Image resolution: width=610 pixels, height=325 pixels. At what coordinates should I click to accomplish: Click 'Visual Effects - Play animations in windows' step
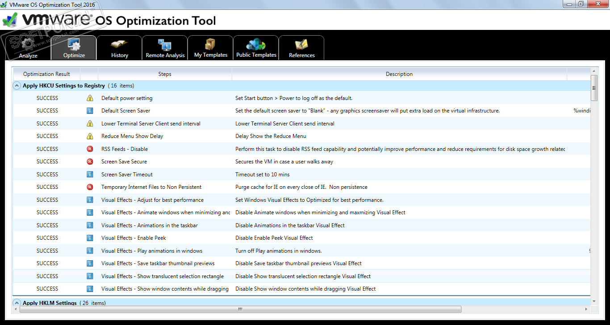click(x=152, y=251)
